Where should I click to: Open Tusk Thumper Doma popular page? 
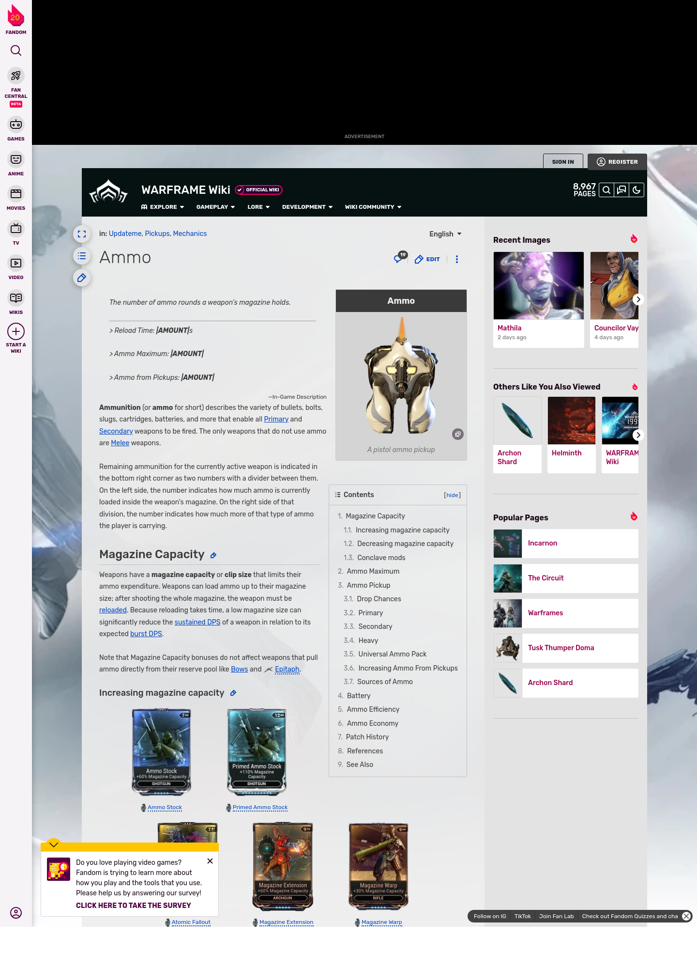click(x=566, y=648)
